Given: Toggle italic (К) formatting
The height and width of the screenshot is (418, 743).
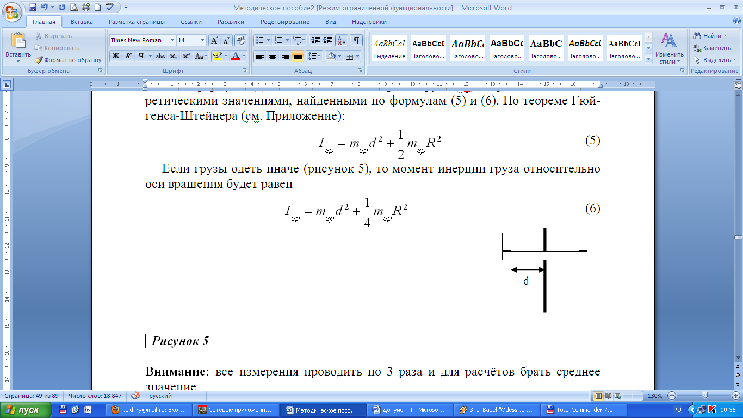Looking at the screenshot, I should (128, 56).
